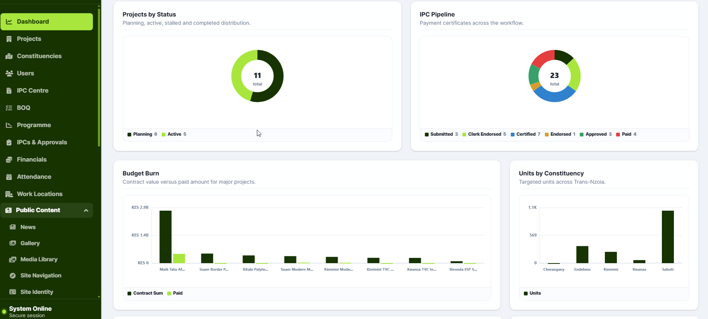Click the IPCs & Approvals clipboard icon
This screenshot has height=319, width=708.
tap(9, 142)
